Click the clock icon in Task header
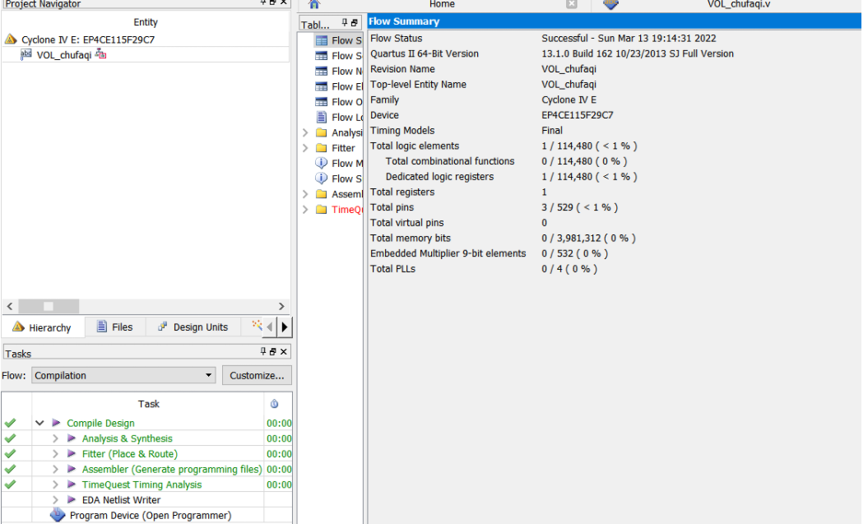The height and width of the screenshot is (524, 868). [x=274, y=404]
